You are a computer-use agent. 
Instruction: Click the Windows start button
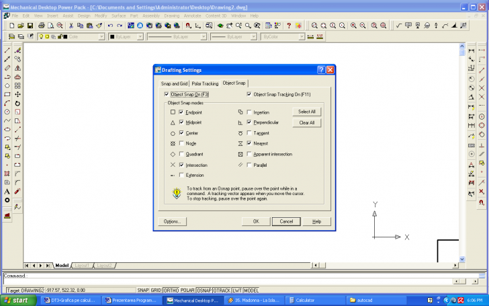pos(19,301)
